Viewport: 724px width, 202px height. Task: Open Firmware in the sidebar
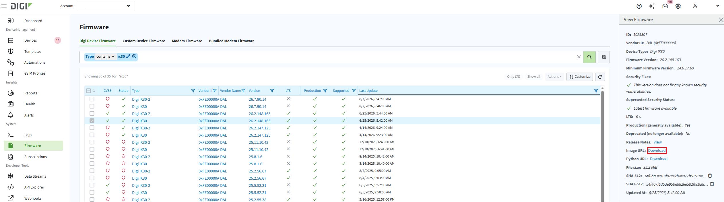pyautogui.click(x=33, y=145)
